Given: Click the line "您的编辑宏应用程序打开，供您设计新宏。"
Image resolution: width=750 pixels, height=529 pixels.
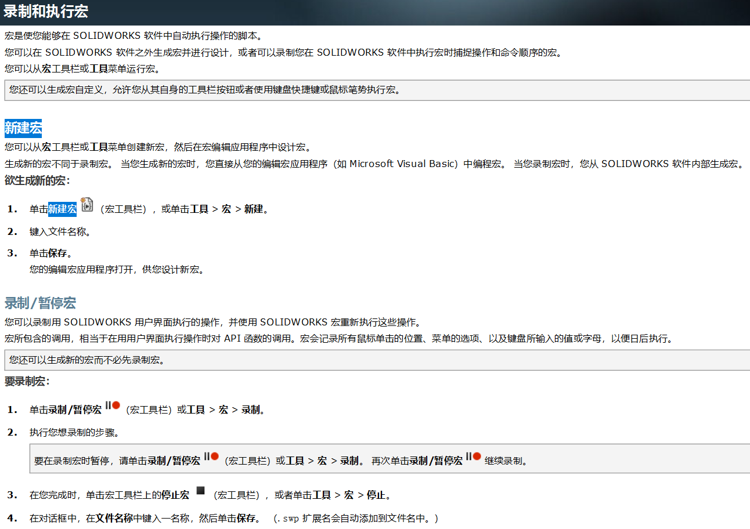Looking at the screenshot, I should [117, 270].
